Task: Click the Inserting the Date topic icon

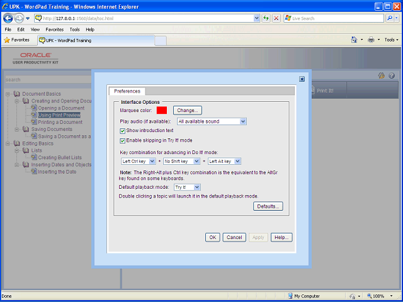Action: click(34, 172)
